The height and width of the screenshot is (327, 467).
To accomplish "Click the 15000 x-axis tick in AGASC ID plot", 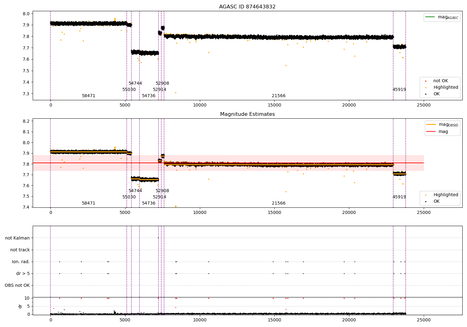I will pyautogui.click(x=274, y=105).
